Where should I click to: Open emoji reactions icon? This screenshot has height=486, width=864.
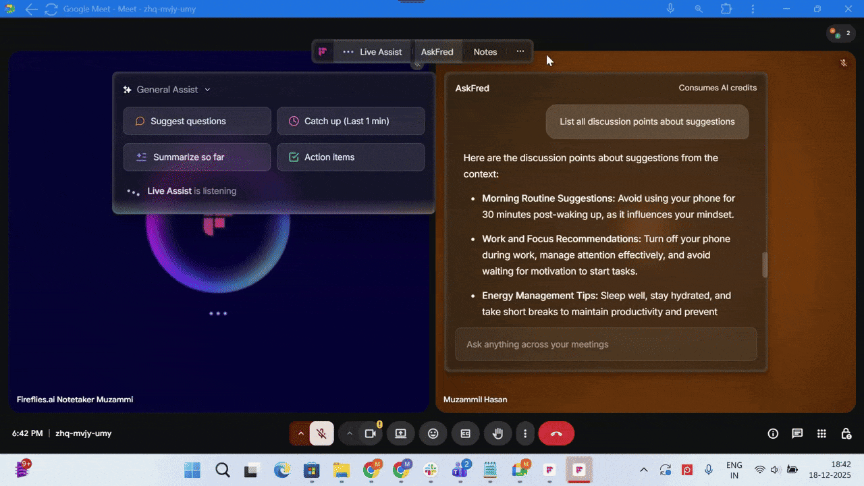click(x=433, y=433)
